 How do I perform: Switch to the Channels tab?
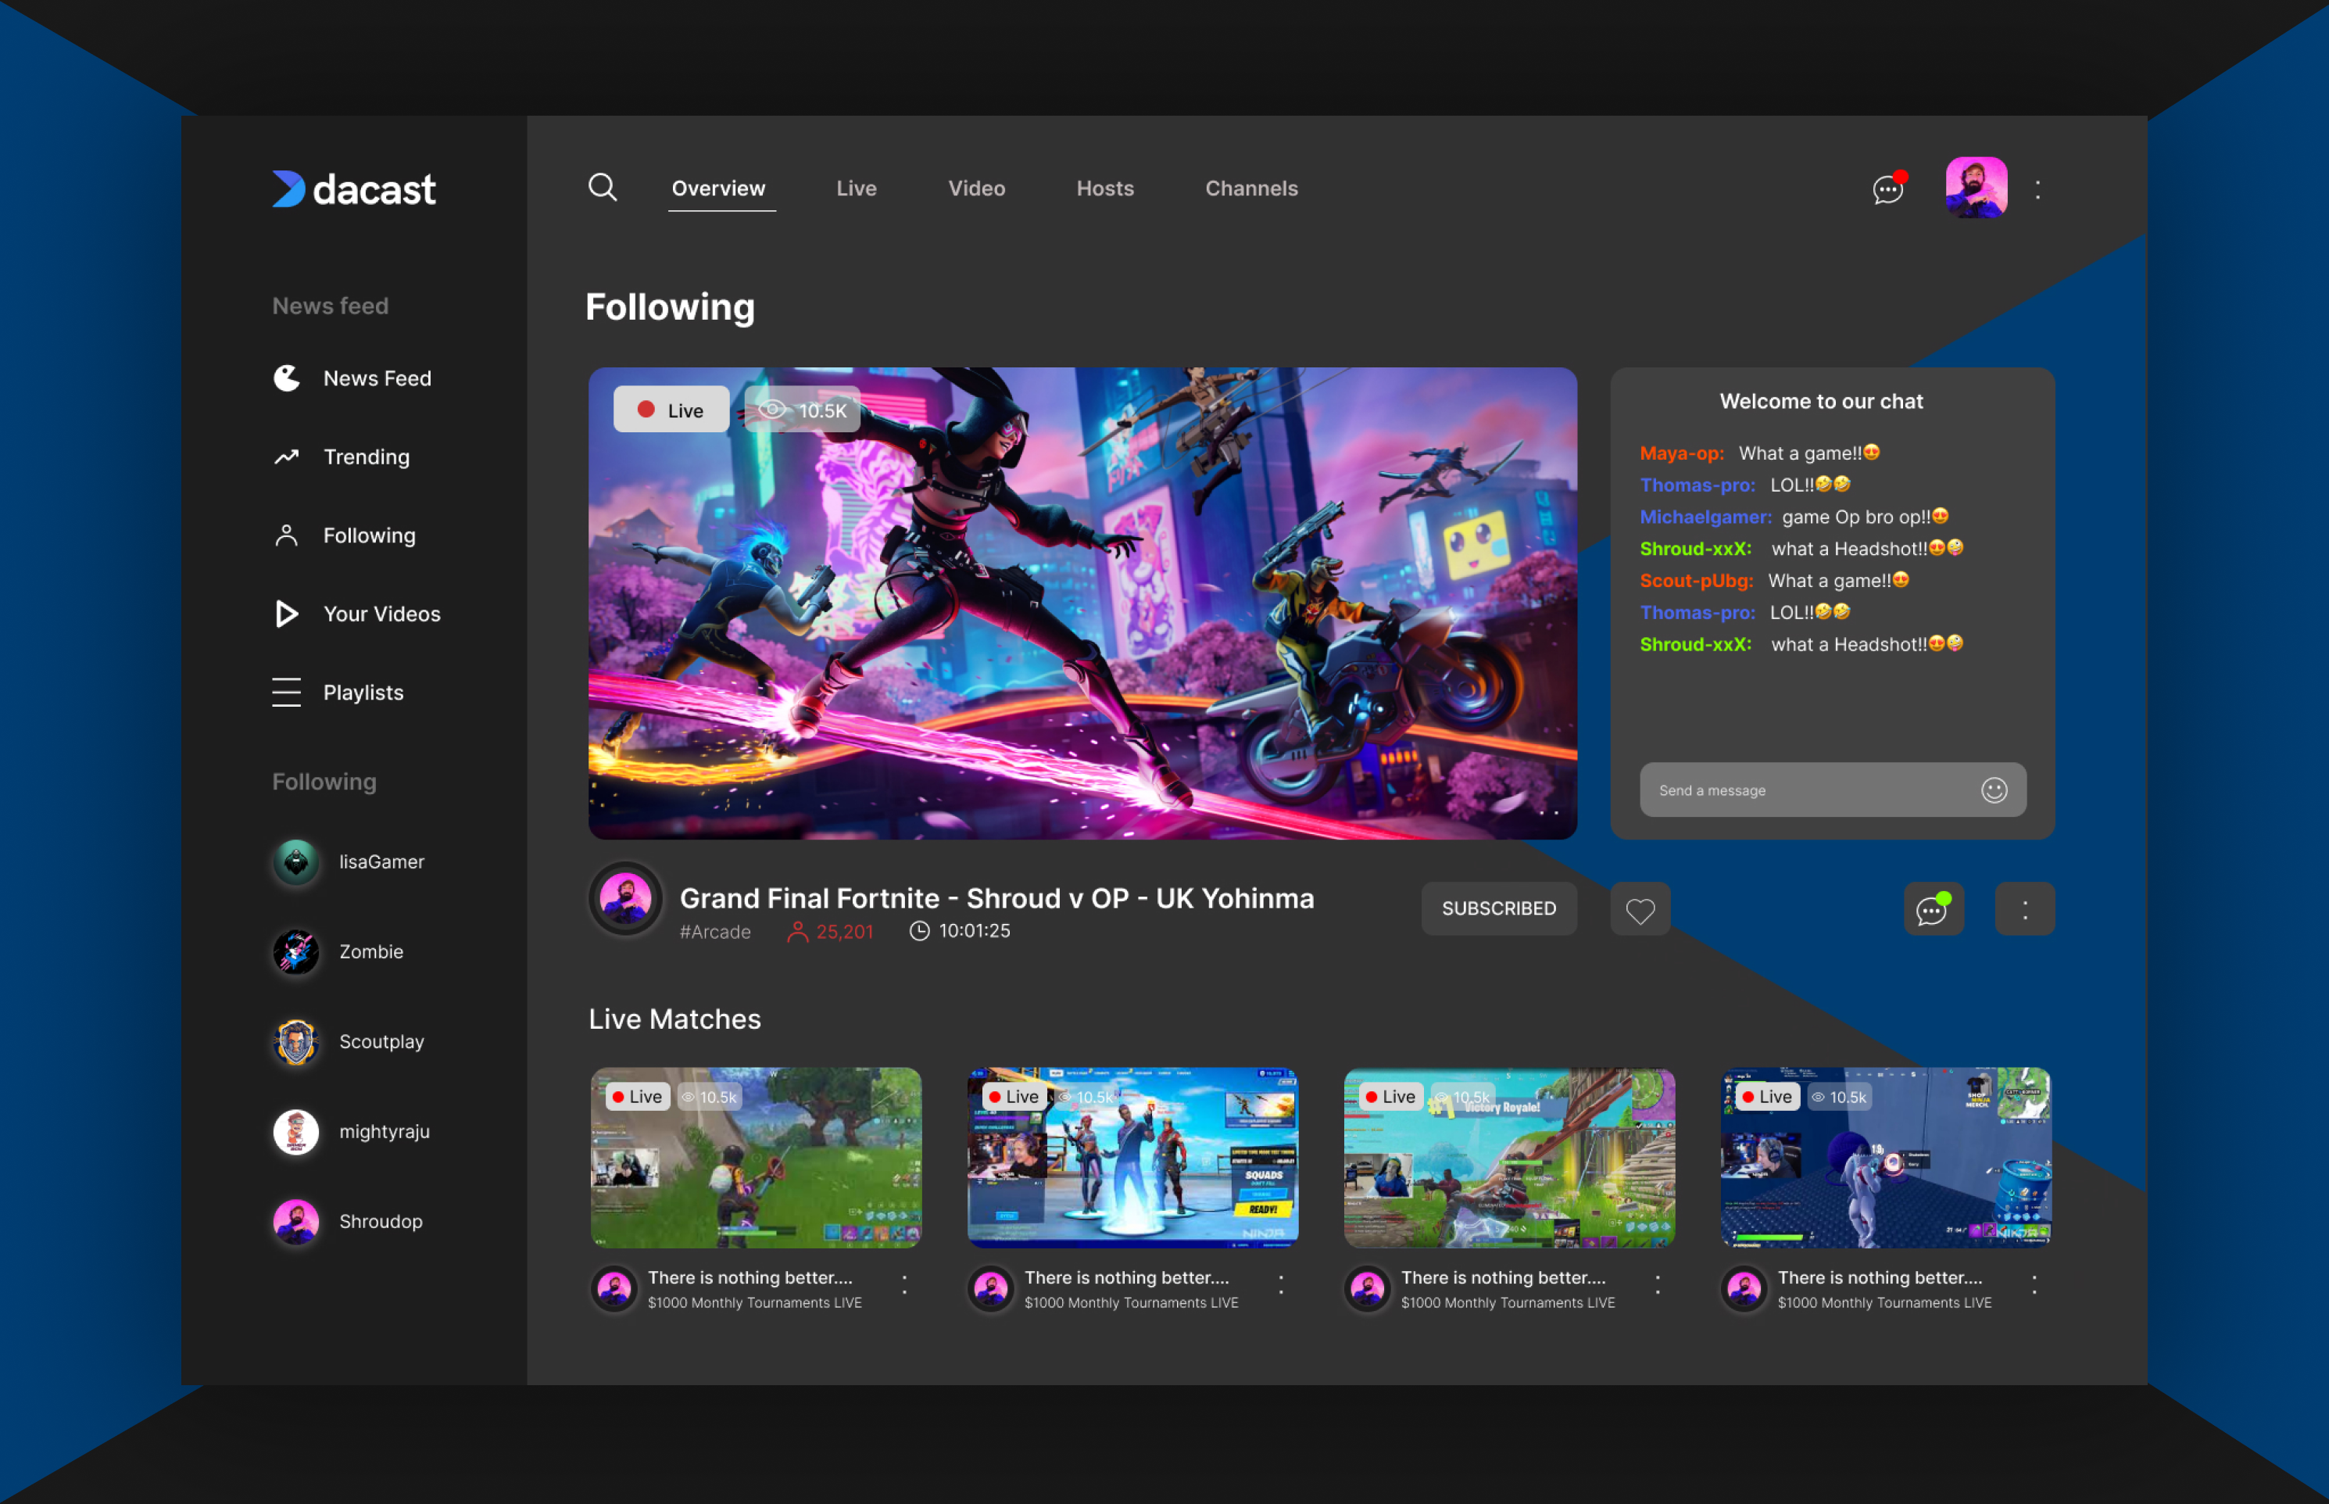click(x=1250, y=188)
